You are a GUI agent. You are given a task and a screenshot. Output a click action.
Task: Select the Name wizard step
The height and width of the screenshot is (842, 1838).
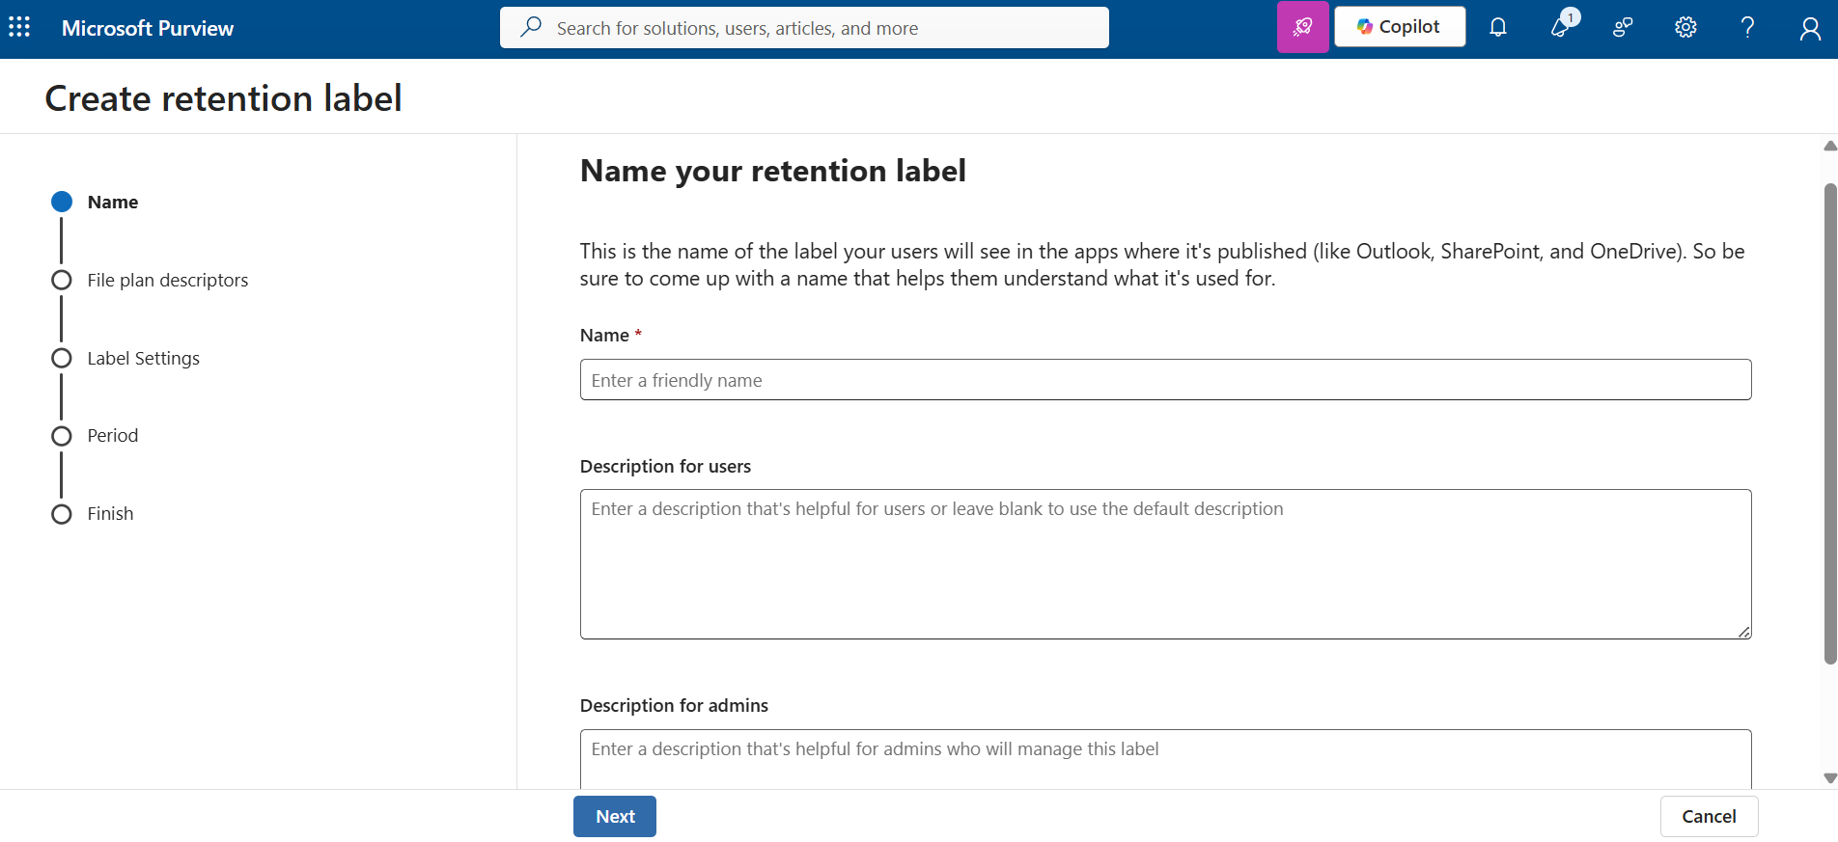(113, 202)
